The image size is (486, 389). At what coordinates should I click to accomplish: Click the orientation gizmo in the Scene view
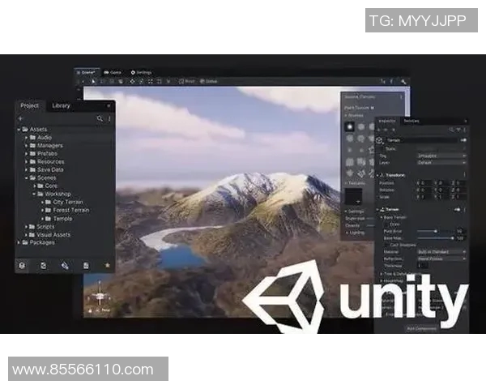100,294
